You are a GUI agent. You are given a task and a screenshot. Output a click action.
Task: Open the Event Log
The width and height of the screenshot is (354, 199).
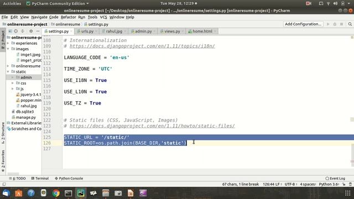(335, 179)
